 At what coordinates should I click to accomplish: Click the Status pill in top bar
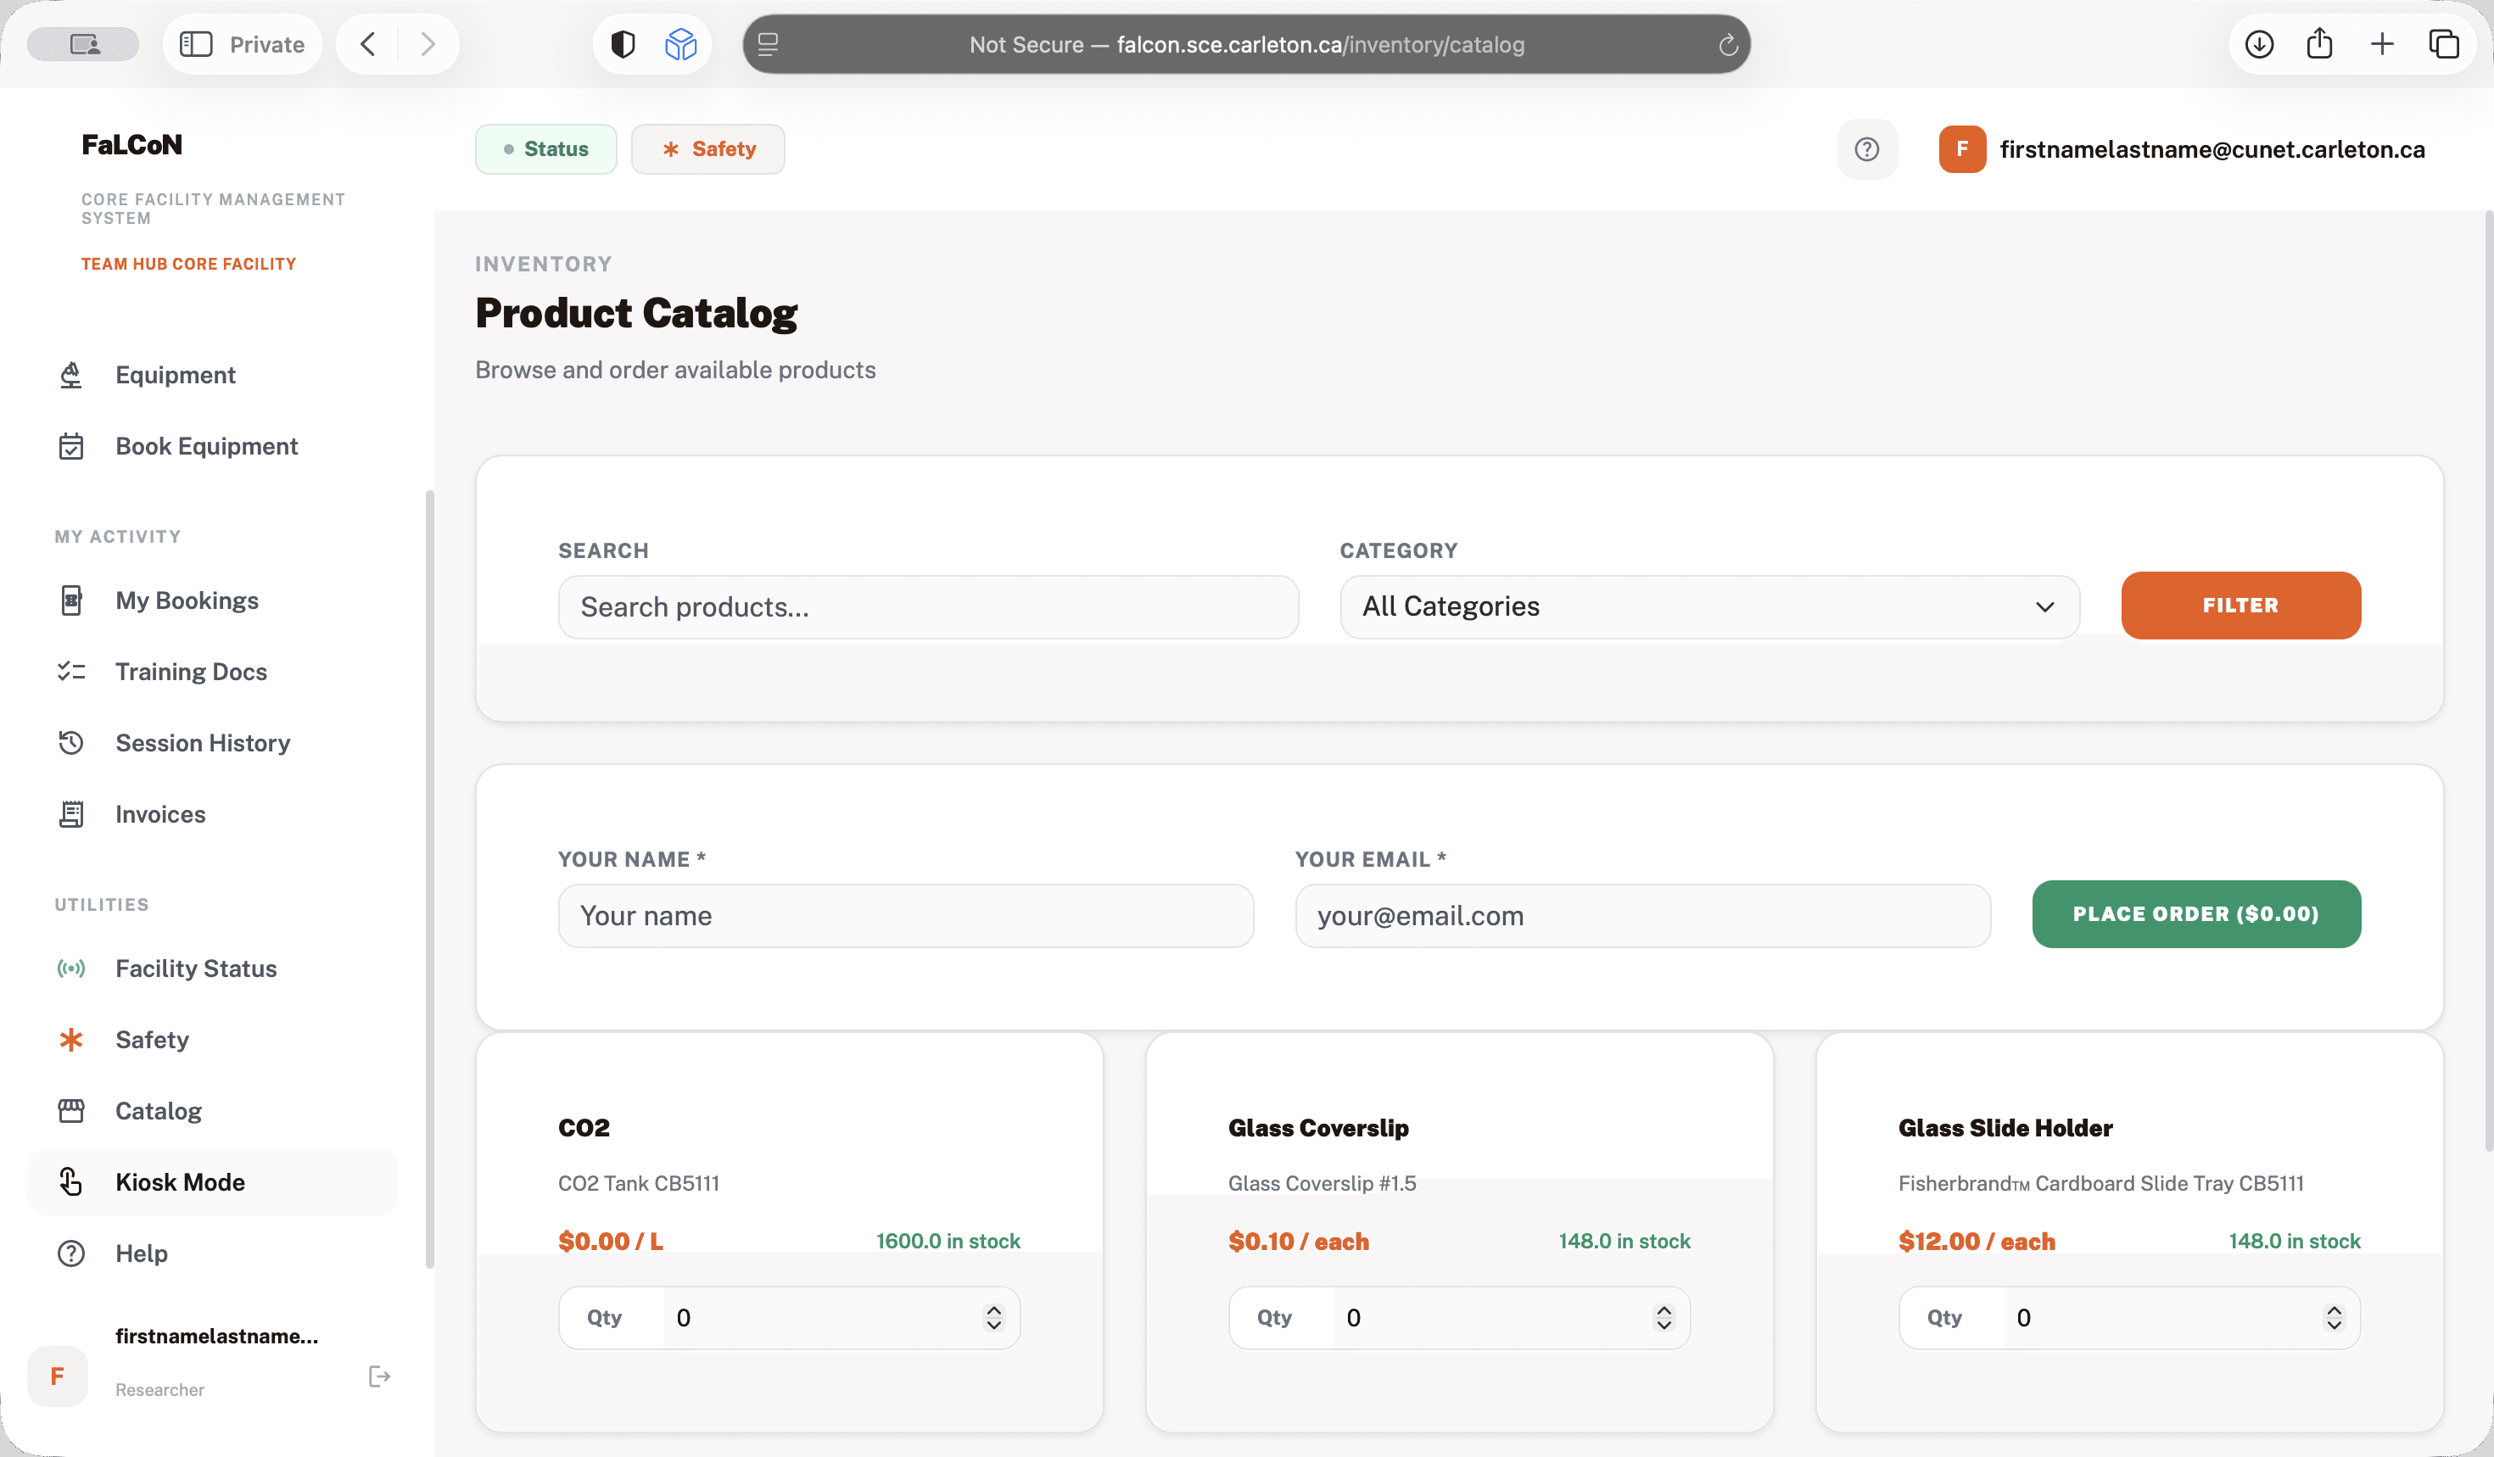pos(545,149)
